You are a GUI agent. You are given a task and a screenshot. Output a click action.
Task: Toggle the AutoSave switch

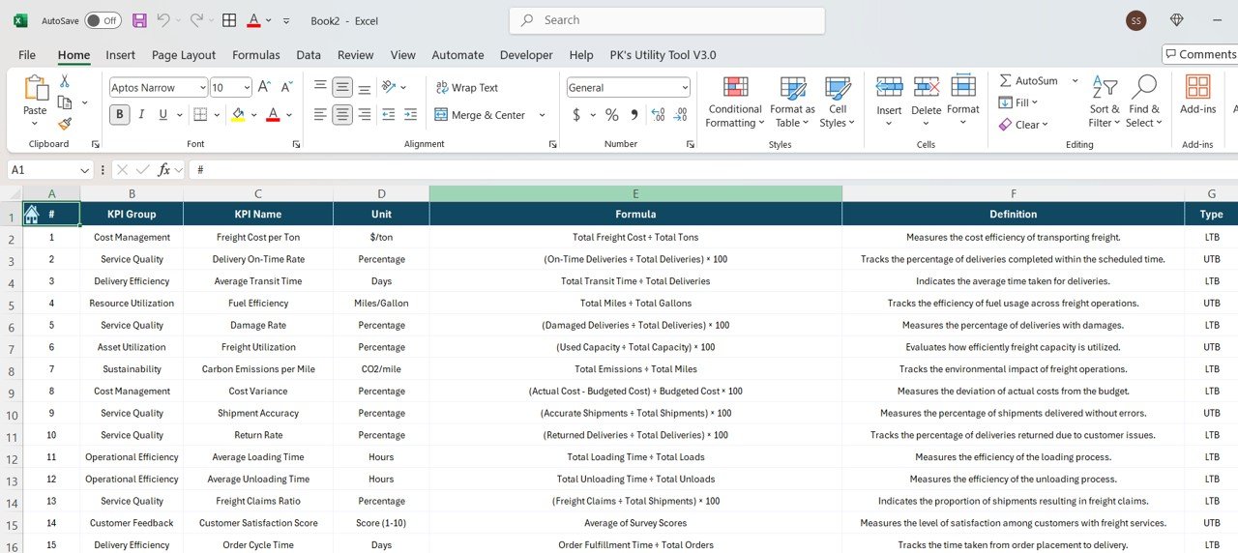tap(103, 20)
